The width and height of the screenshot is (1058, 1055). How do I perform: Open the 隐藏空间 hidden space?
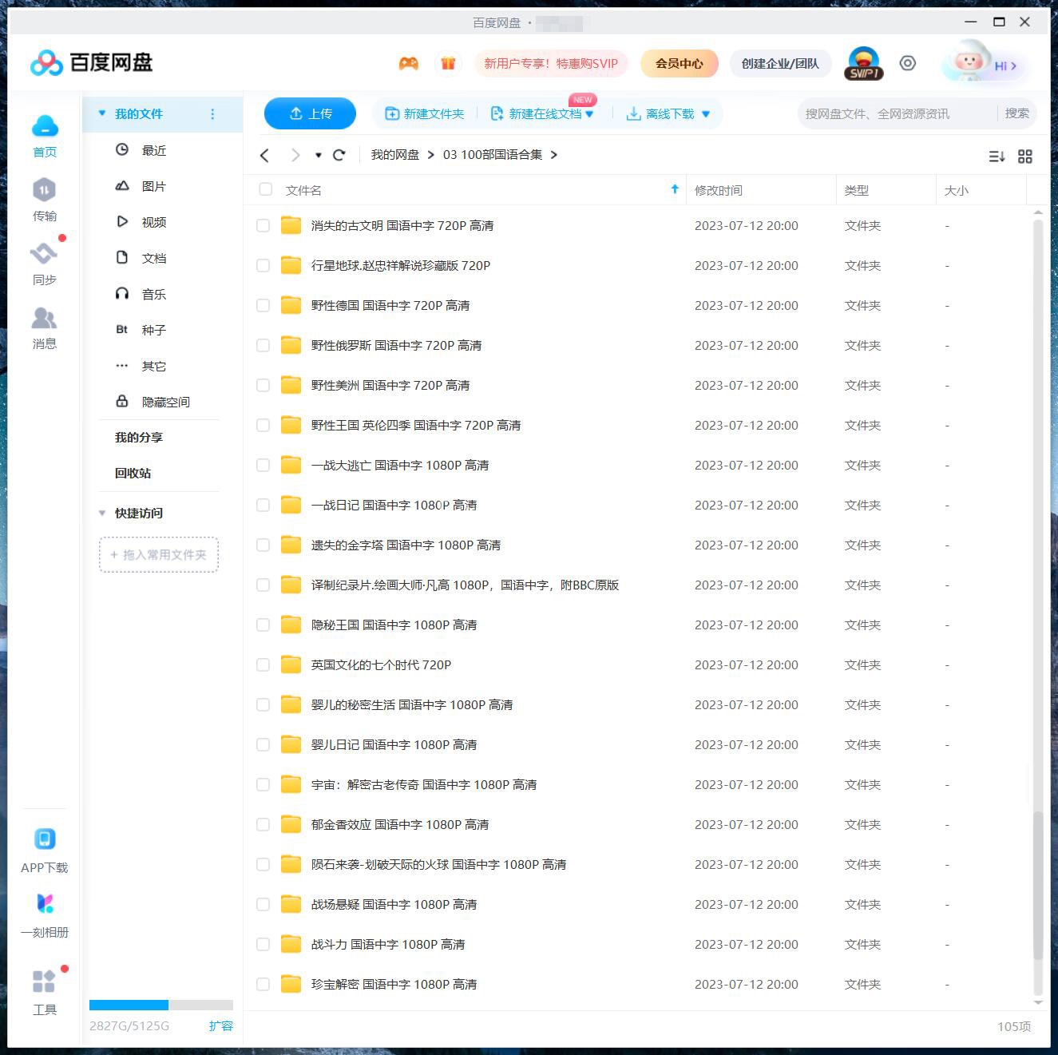[x=165, y=402]
